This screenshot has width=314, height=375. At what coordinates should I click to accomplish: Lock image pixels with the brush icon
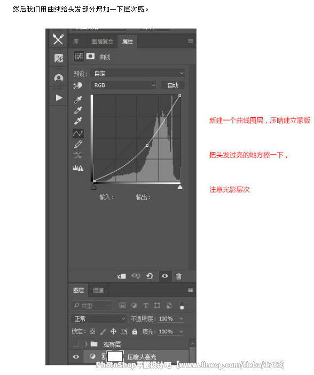(x=103, y=331)
